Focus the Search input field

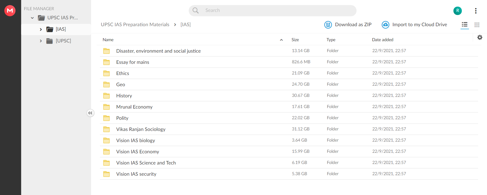[x=277, y=10]
